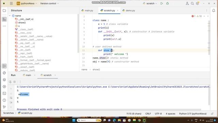Click name breadcrumb below editor
The width and height of the screenshot is (218, 123).
pos(84,69)
